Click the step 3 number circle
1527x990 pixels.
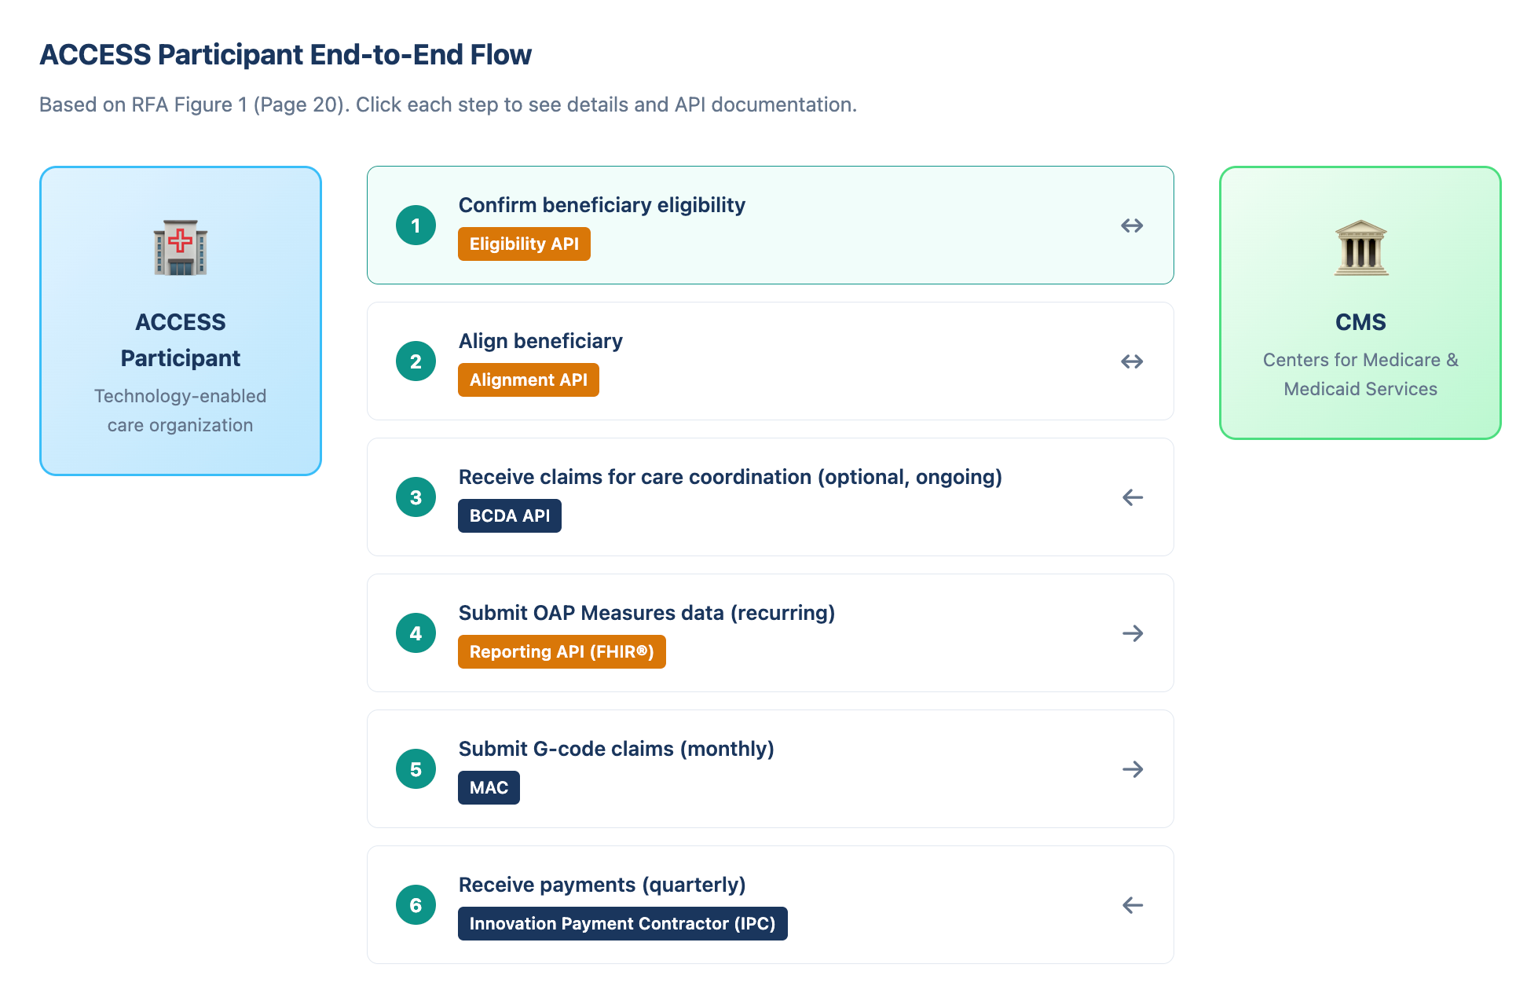tap(416, 497)
